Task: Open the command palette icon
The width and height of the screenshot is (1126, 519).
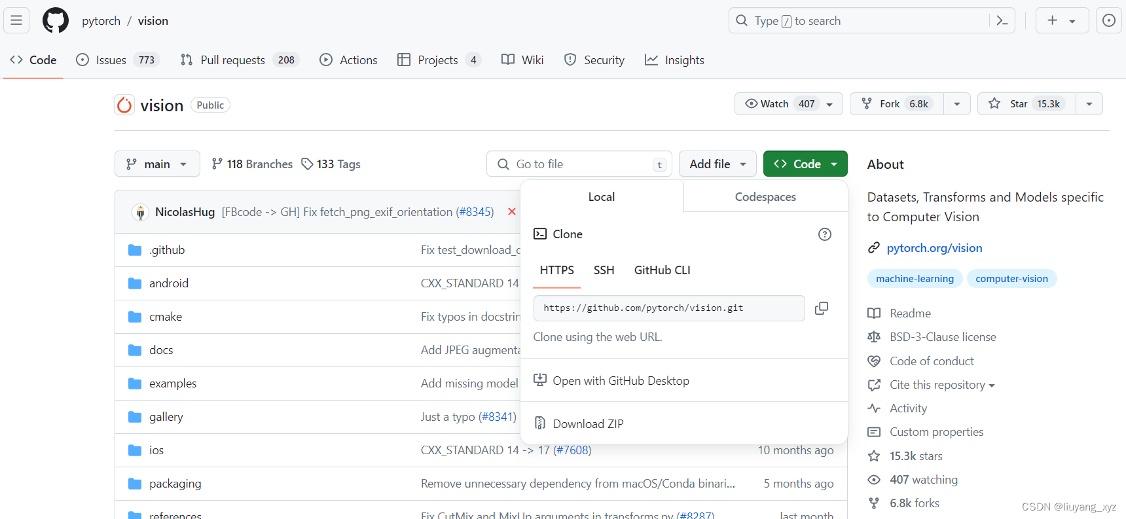Action: 1002,20
